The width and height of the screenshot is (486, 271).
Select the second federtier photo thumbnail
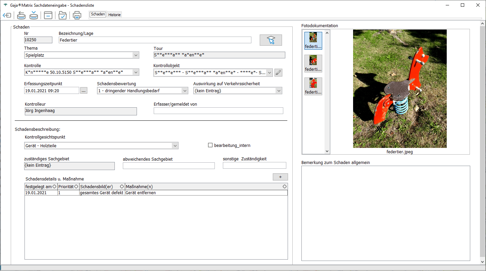tap(313, 63)
